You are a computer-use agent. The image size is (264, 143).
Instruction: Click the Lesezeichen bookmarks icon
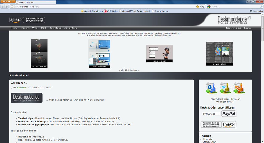[x=251, y=11]
